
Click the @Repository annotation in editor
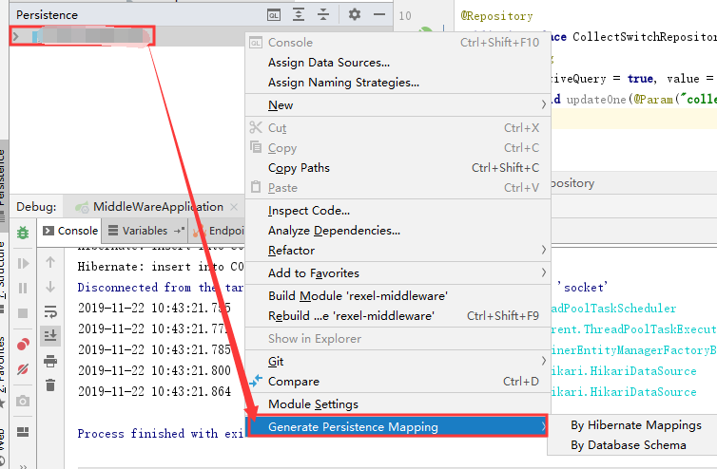point(496,16)
